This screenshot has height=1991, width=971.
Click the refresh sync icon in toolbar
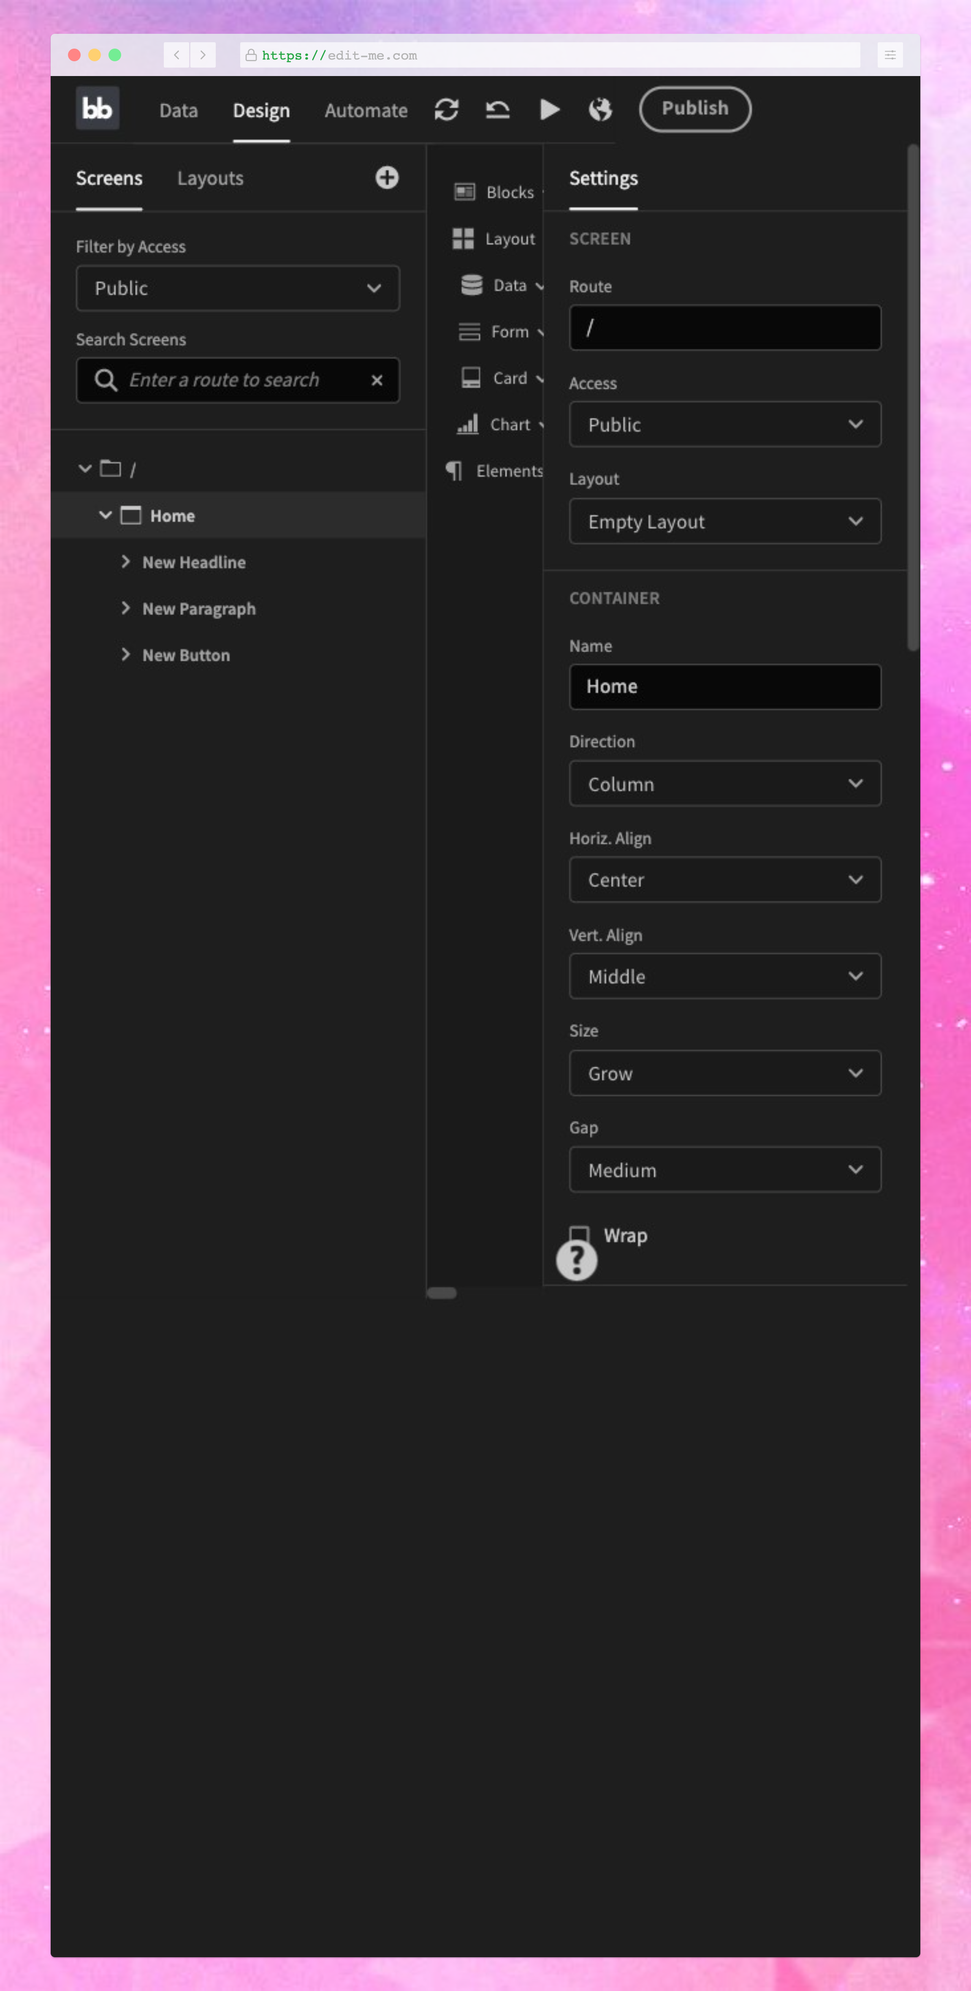[x=447, y=109]
